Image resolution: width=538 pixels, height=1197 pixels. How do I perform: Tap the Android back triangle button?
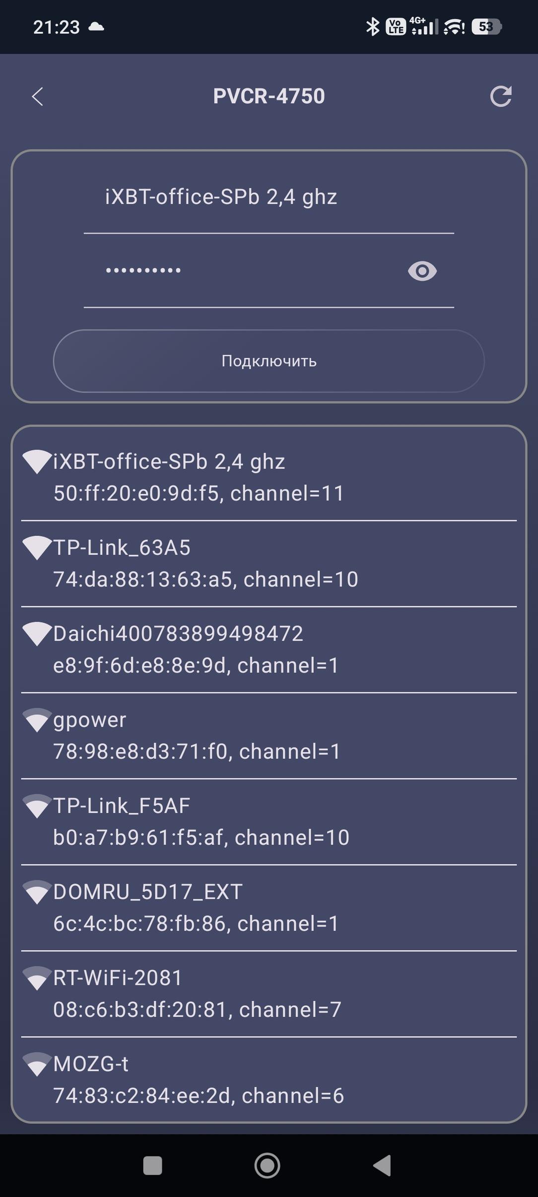382,1165
